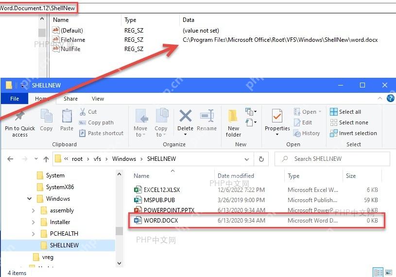Click navigation pane scroll down arrow

click(x=119, y=263)
